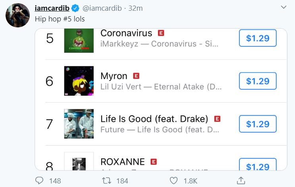Image resolution: width=295 pixels, height=187 pixels.
Task: Click the blue verified badge
Action: coord(76,8)
